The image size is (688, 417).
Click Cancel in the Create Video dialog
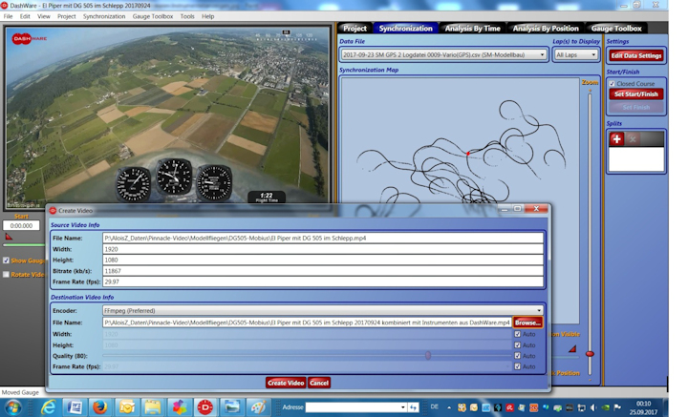pyautogui.click(x=319, y=383)
